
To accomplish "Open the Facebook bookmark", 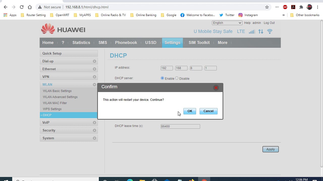I will click(x=198, y=15).
